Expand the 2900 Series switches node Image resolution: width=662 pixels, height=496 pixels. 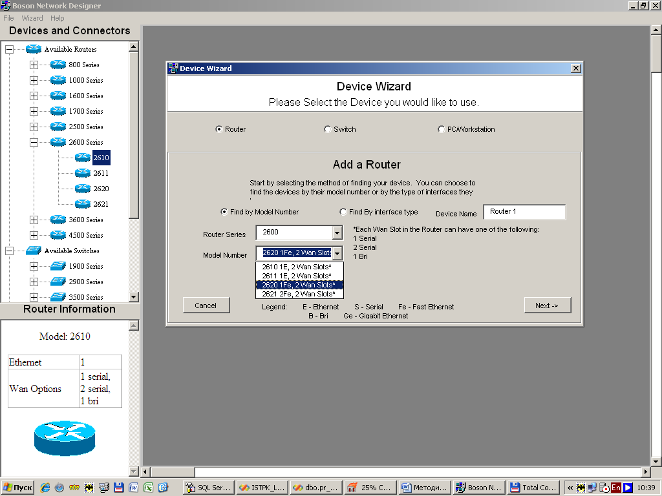pyautogui.click(x=34, y=282)
